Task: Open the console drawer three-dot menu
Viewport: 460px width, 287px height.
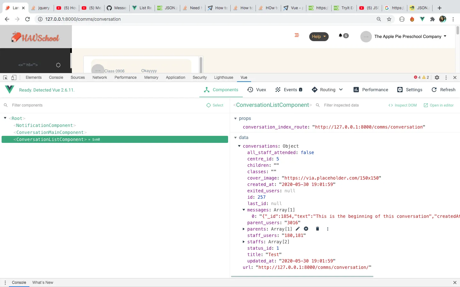Action: click(5, 283)
